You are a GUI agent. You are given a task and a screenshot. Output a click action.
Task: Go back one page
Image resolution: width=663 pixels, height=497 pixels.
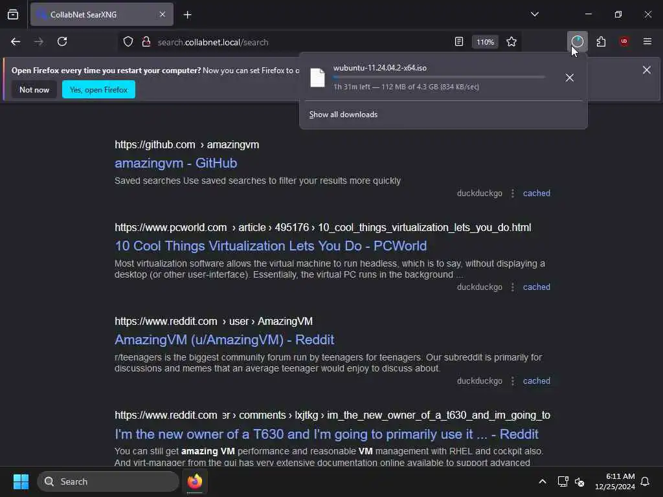[x=16, y=42]
